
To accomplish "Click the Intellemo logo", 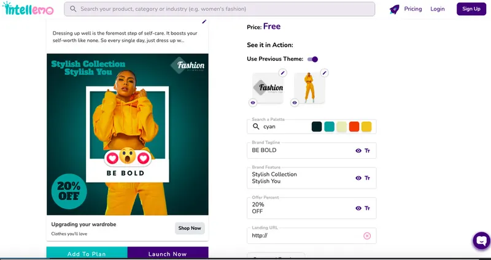I will coord(28,9).
